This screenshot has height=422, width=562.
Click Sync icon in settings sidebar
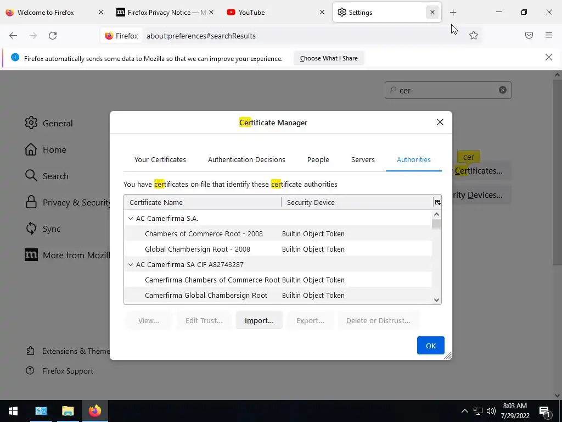coord(31,229)
